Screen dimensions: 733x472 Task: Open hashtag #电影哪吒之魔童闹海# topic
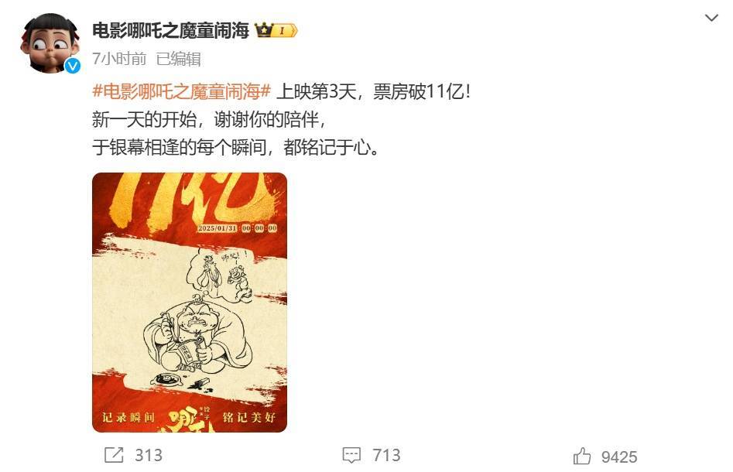(x=182, y=91)
